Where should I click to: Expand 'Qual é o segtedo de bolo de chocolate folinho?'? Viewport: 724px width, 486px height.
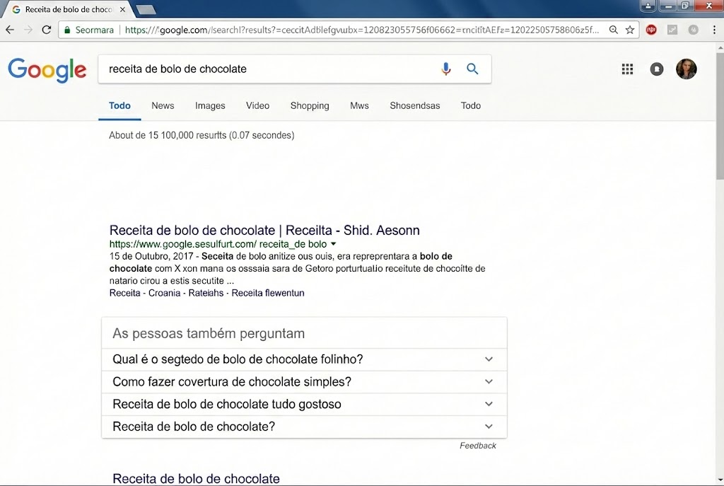point(489,359)
